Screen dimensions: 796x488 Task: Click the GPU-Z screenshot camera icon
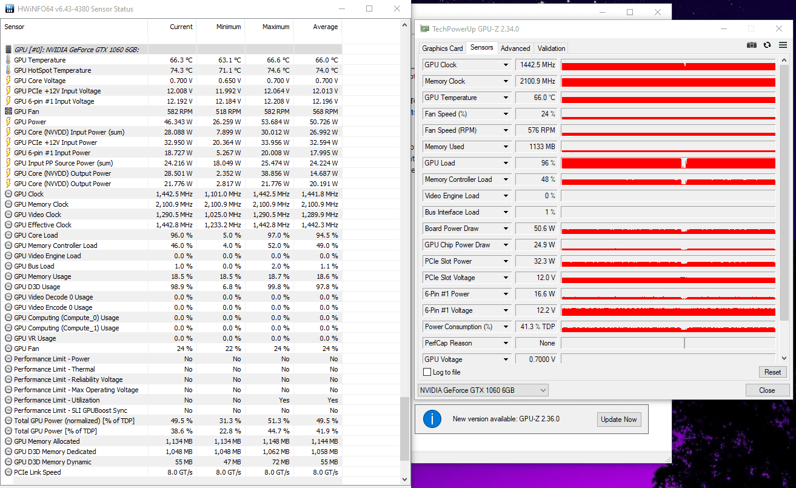(752, 45)
